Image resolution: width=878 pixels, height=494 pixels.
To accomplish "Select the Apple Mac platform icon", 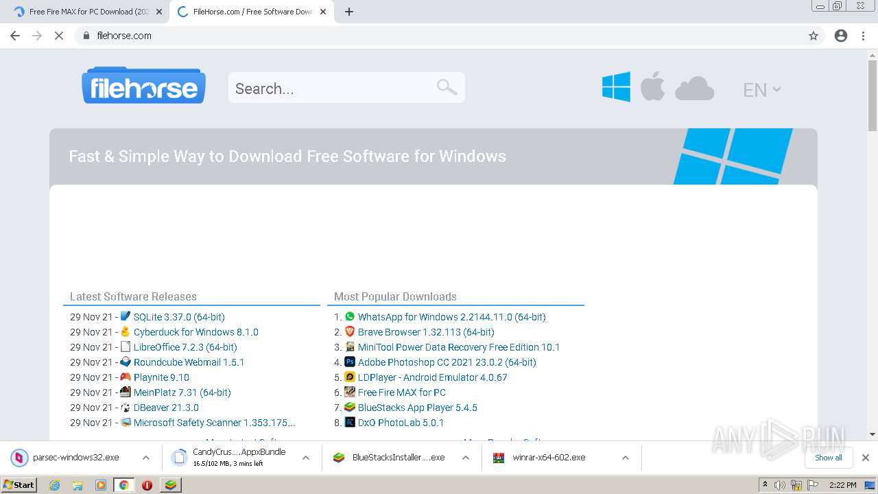I will [652, 88].
